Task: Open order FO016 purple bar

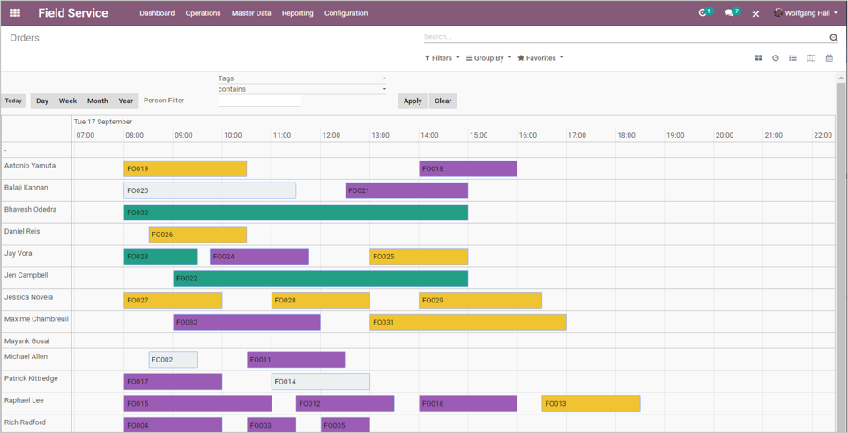Action: coord(468,403)
